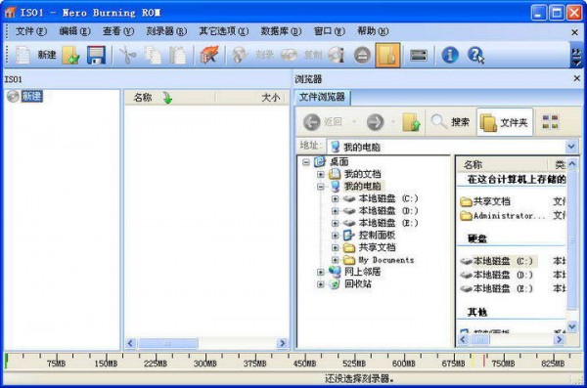Click the New compilation (新建) toolbar button
The width and height of the screenshot is (587, 388).
(35, 56)
